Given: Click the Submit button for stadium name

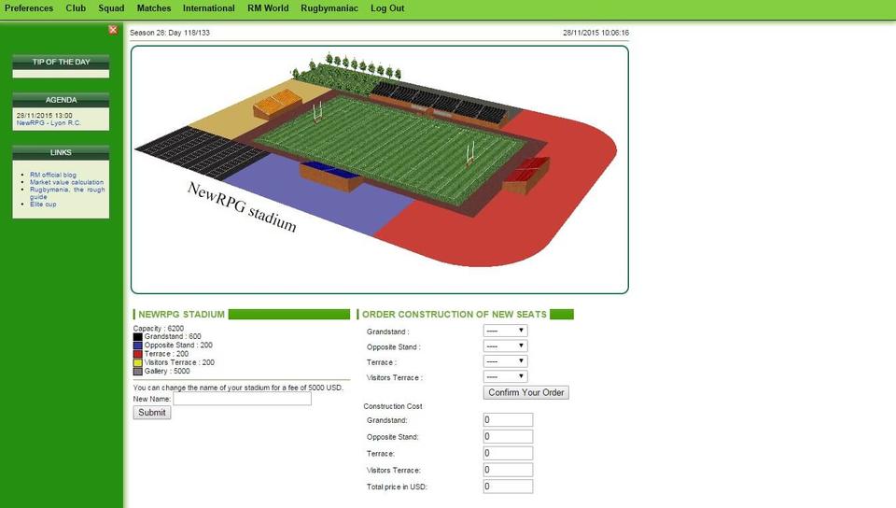Looking at the screenshot, I should (x=152, y=413).
